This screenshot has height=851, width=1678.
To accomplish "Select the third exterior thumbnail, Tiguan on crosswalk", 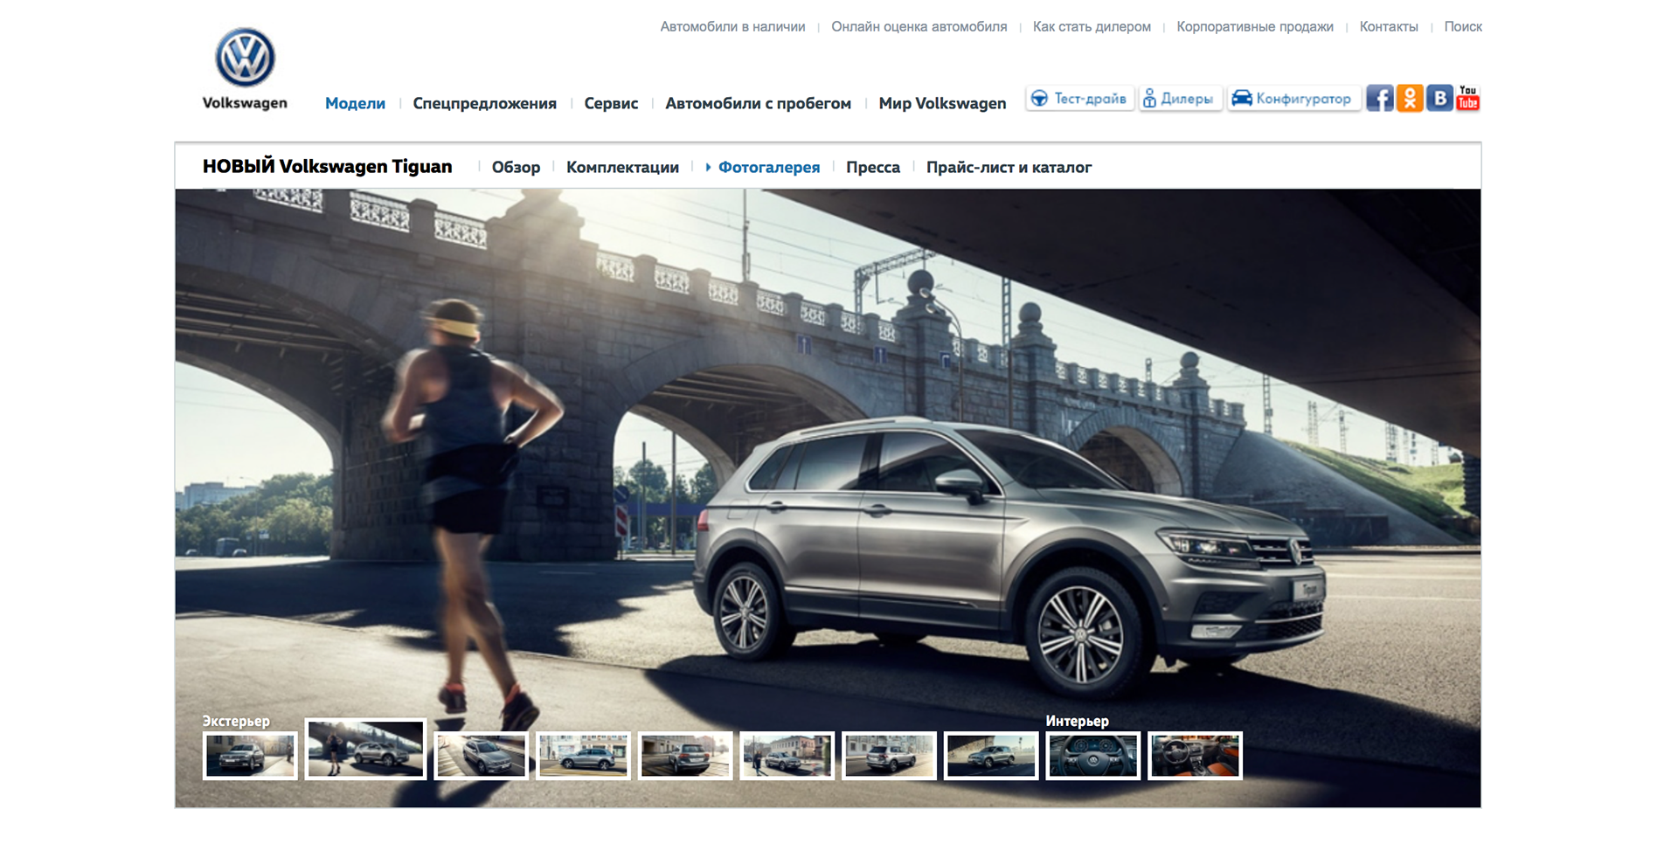I will coord(481,756).
